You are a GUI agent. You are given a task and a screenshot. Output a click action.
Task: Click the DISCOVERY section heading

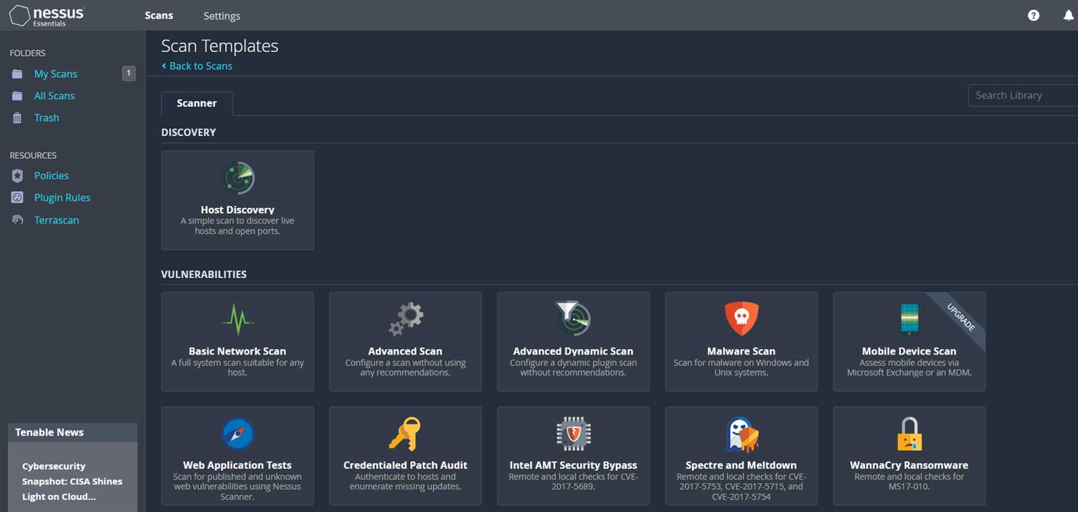pyautogui.click(x=189, y=133)
